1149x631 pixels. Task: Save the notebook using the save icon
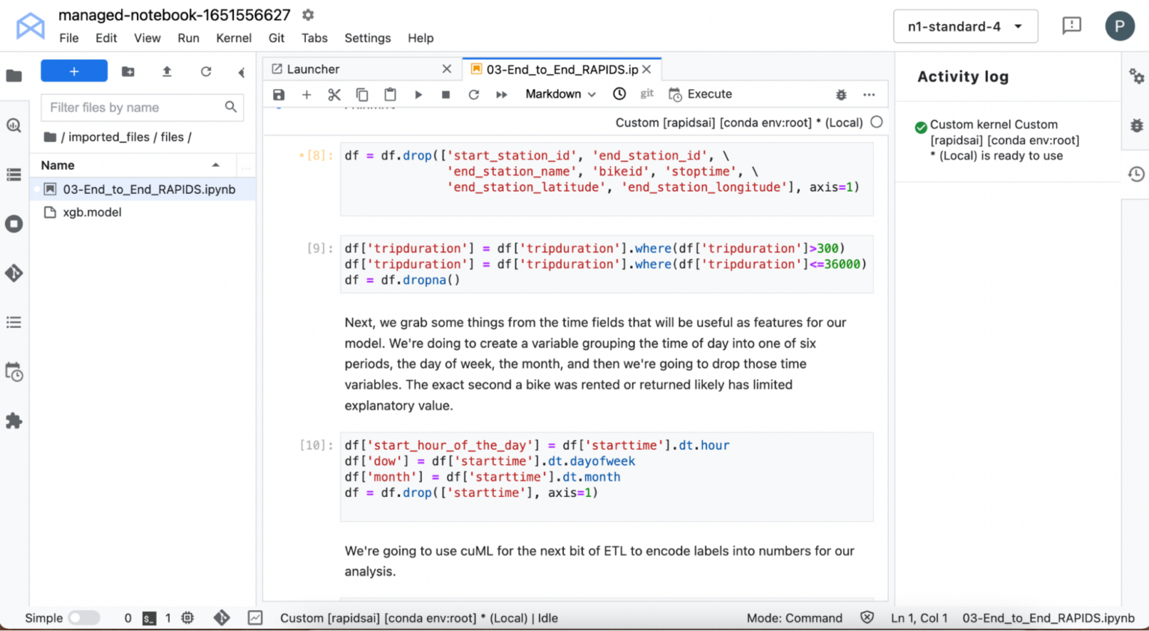tap(278, 94)
